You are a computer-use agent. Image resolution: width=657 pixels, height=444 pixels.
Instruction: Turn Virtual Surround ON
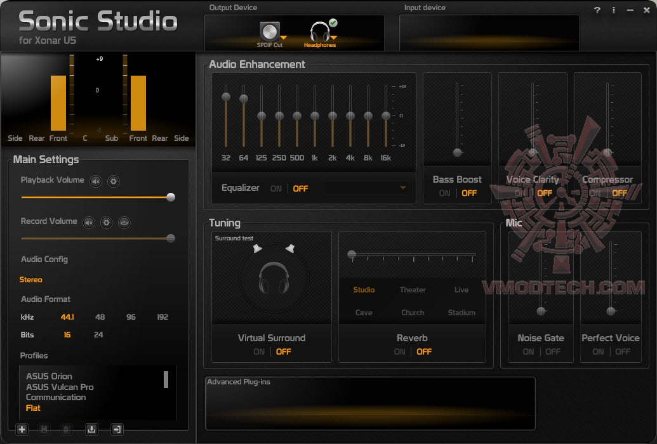[259, 352]
